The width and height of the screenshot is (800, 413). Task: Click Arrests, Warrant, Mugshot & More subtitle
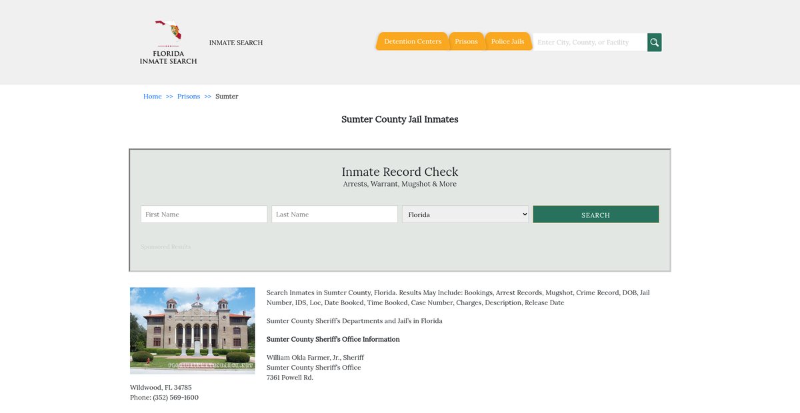tap(400, 185)
